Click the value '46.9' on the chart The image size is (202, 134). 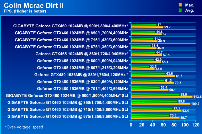click(161, 48)
